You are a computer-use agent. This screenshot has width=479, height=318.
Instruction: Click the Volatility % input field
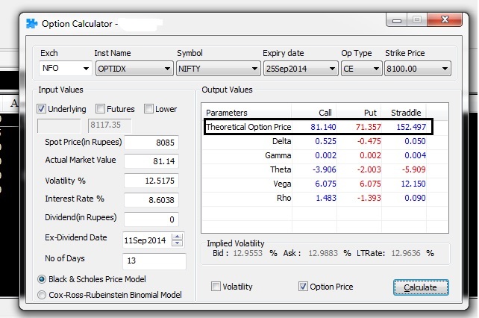coord(151,181)
